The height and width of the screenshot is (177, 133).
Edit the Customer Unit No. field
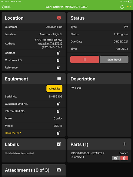click(x=58, y=104)
